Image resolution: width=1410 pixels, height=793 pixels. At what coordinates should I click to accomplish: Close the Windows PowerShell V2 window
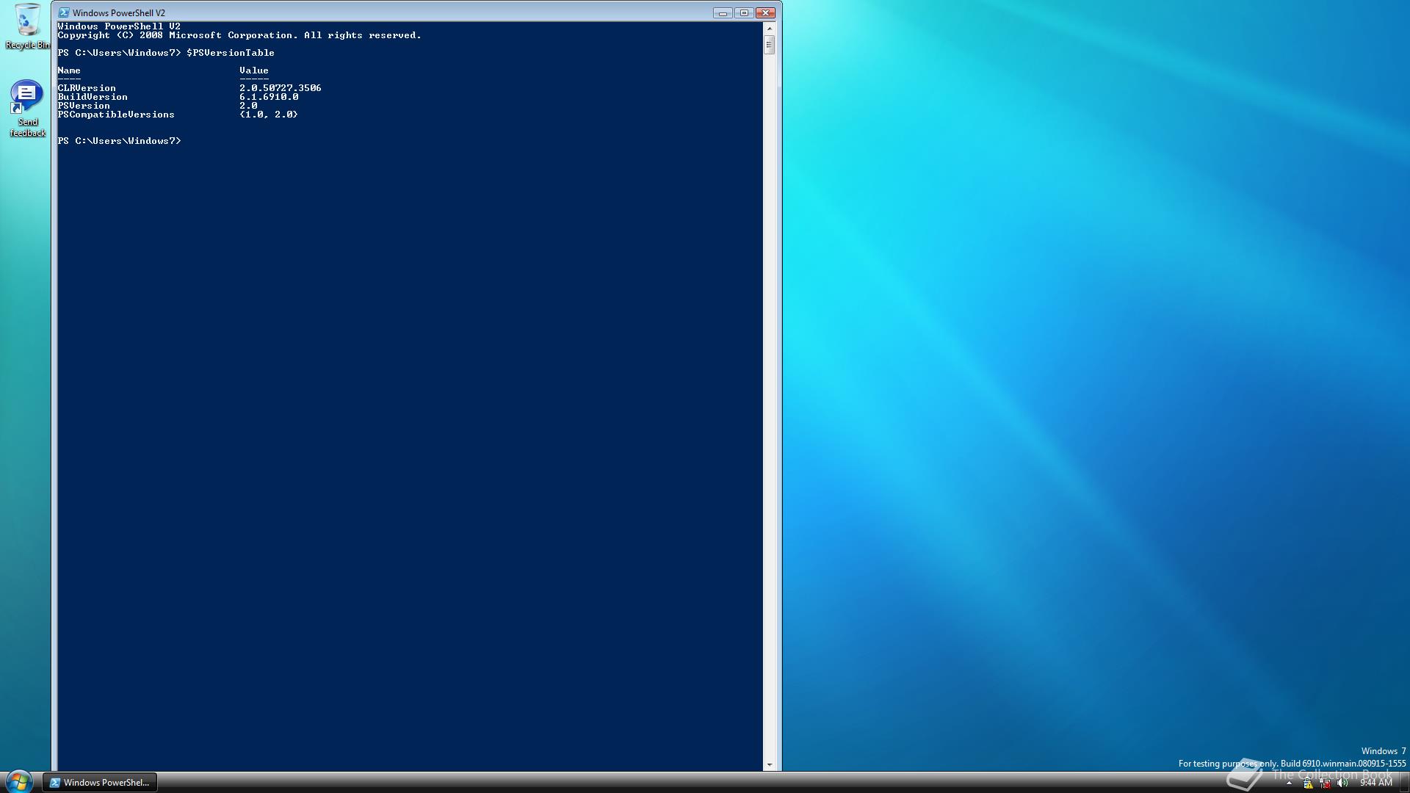pyautogui.click(x=766, y=12)
